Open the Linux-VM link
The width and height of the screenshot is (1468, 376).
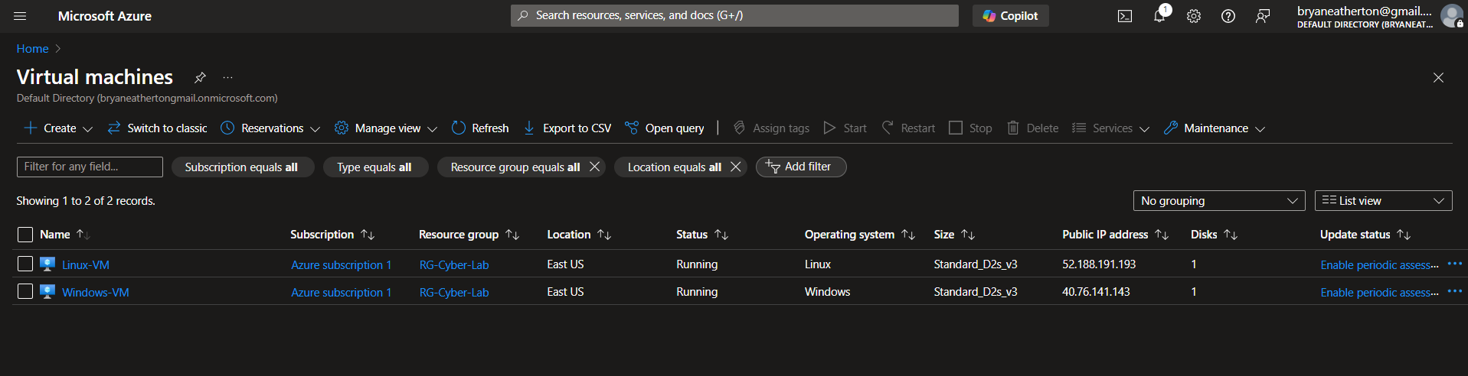(x=86, y=264)
